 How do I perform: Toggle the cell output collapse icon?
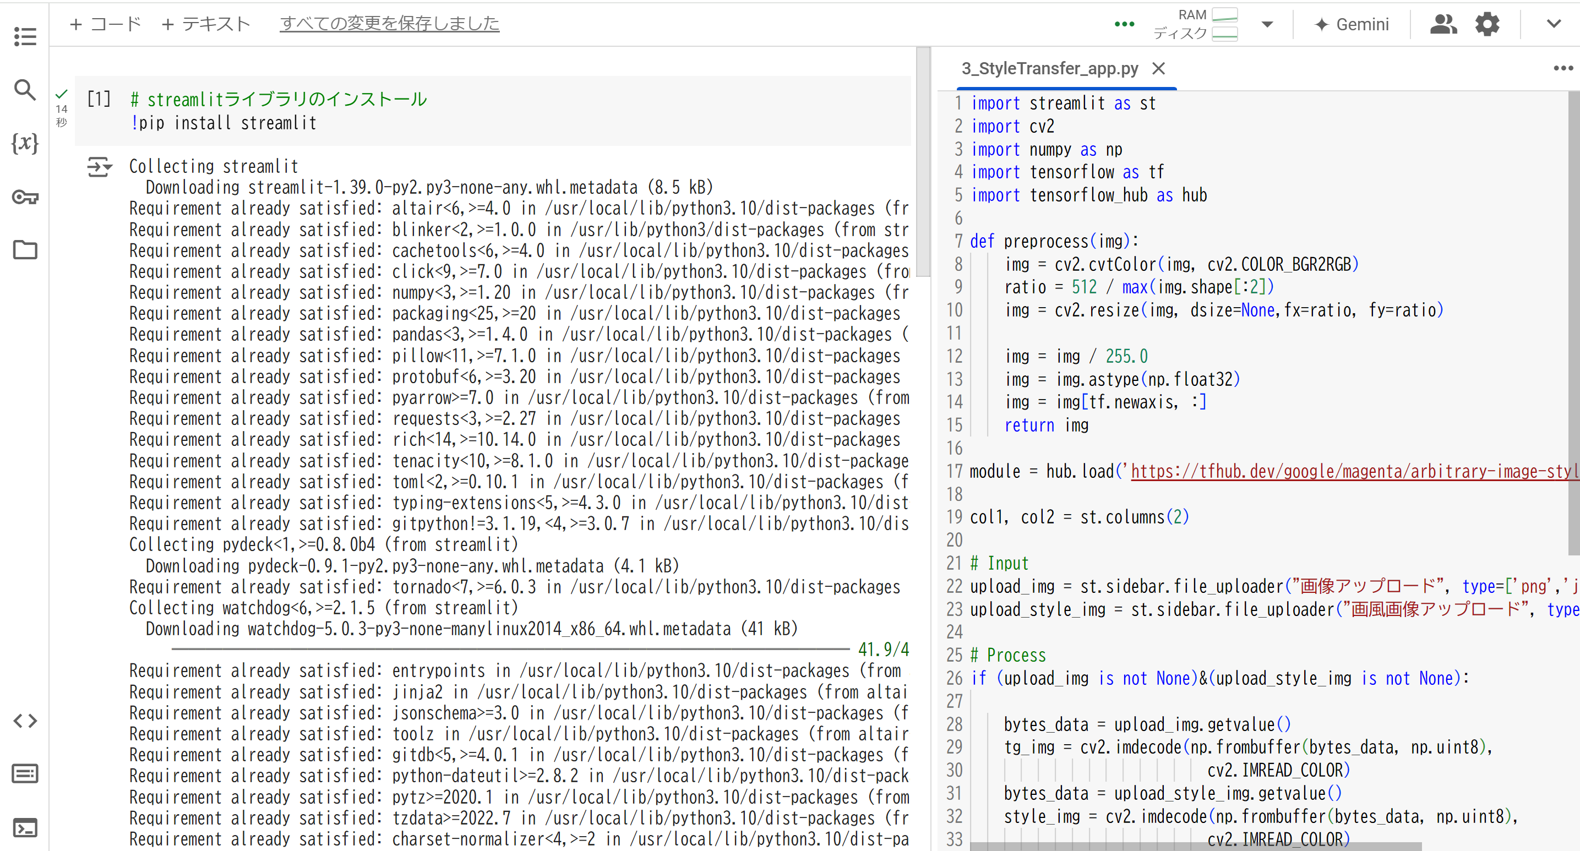click(x=99, y=167)
